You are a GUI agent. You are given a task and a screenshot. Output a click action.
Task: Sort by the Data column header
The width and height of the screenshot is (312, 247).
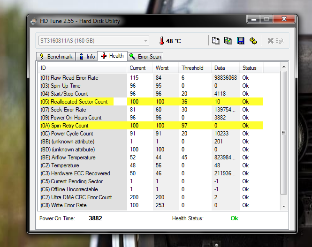pos(226,68)
